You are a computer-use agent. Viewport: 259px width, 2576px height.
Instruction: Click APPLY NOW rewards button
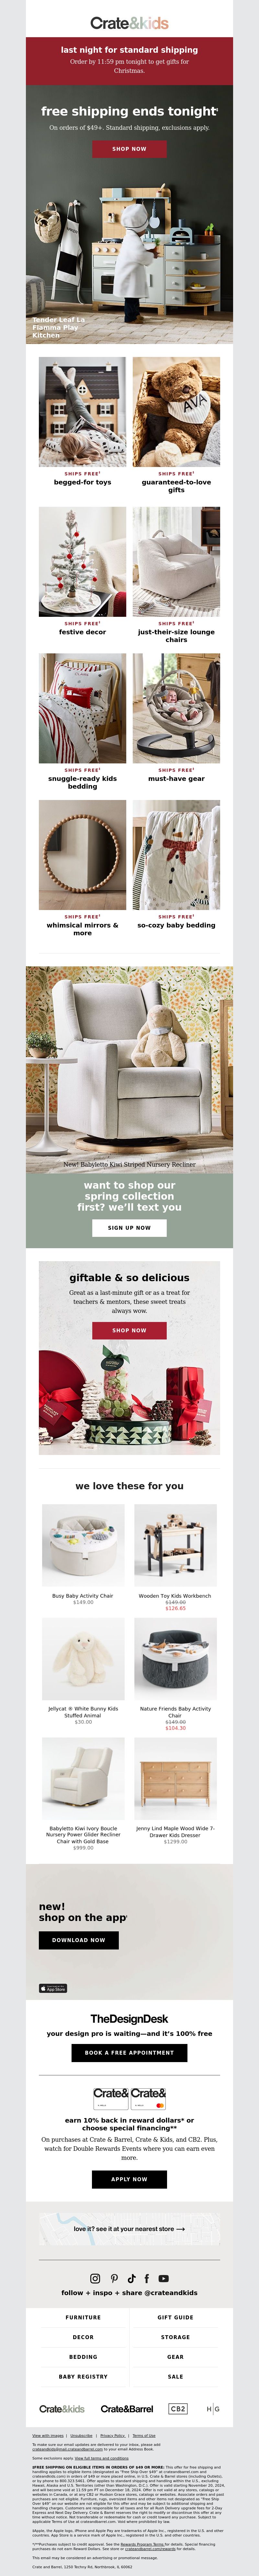tap(129, 2179)
